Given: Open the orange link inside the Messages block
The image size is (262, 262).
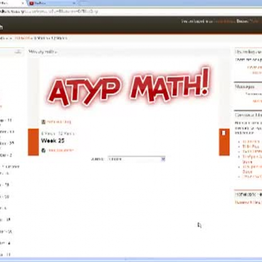Looking at the screenshot, I should click(x=257, y=101).
